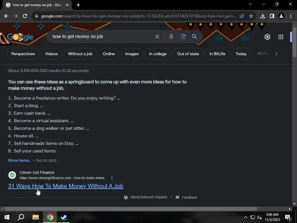Open Chrome downloads icon

[263, 16]
